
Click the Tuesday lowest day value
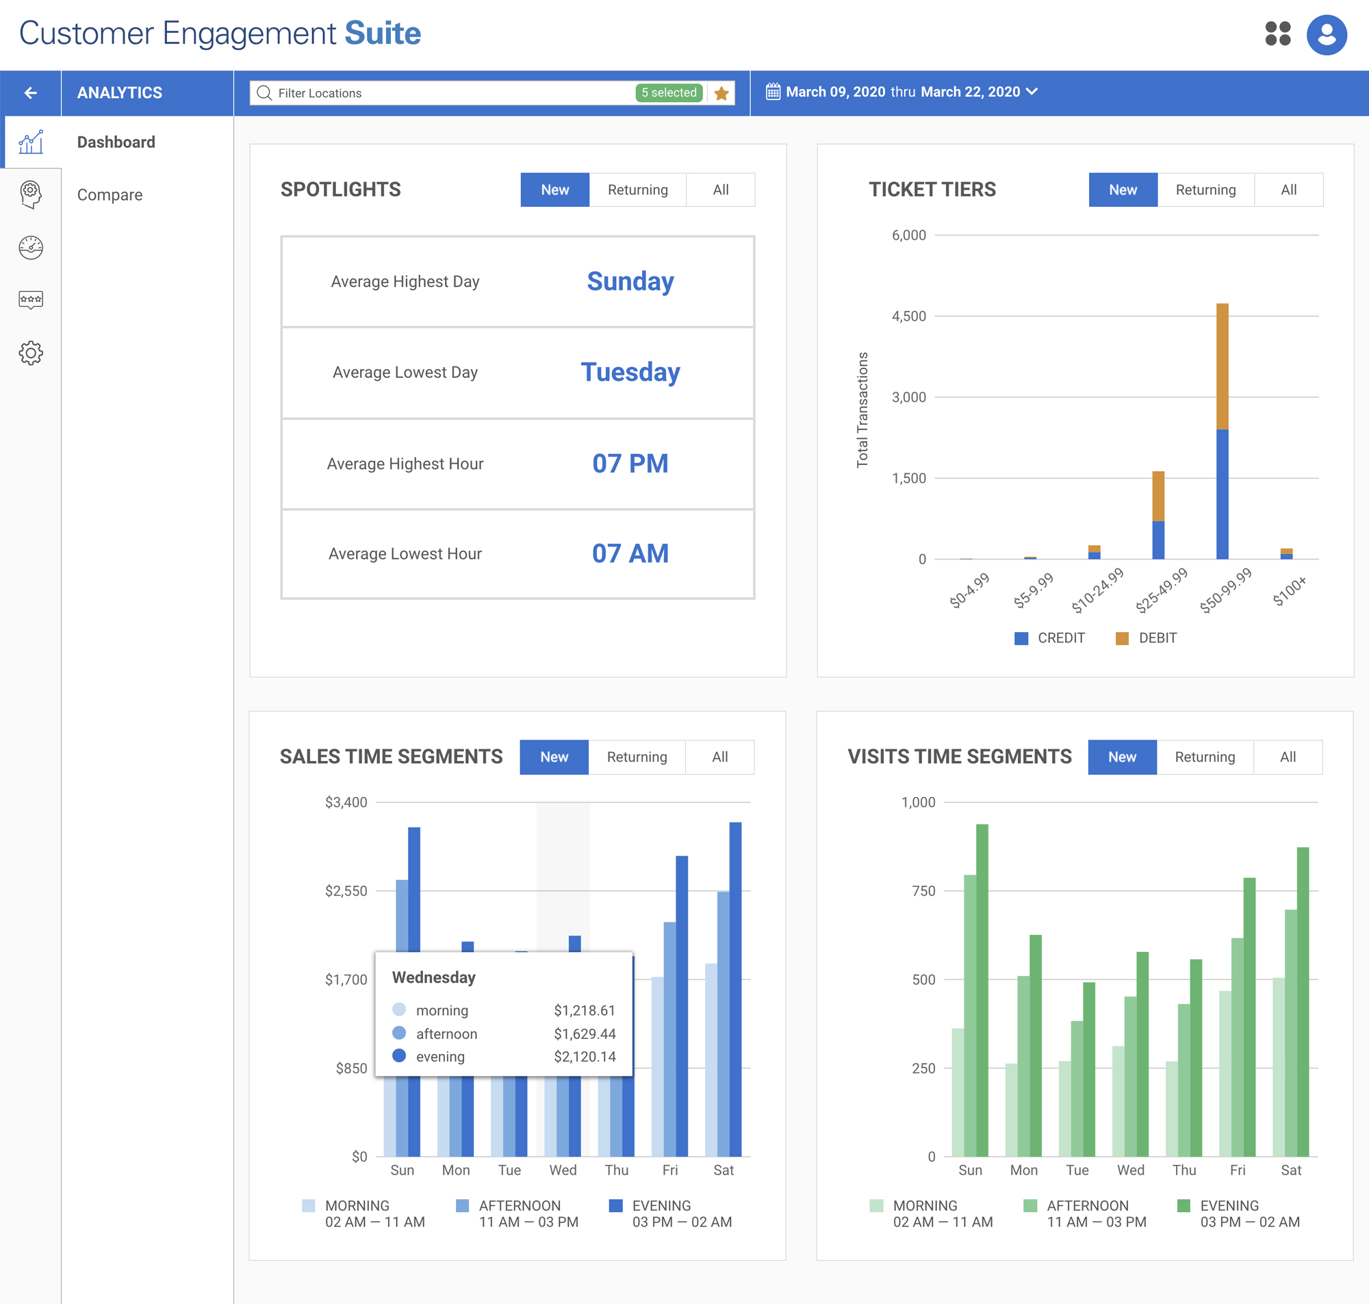tap(630, 372)
